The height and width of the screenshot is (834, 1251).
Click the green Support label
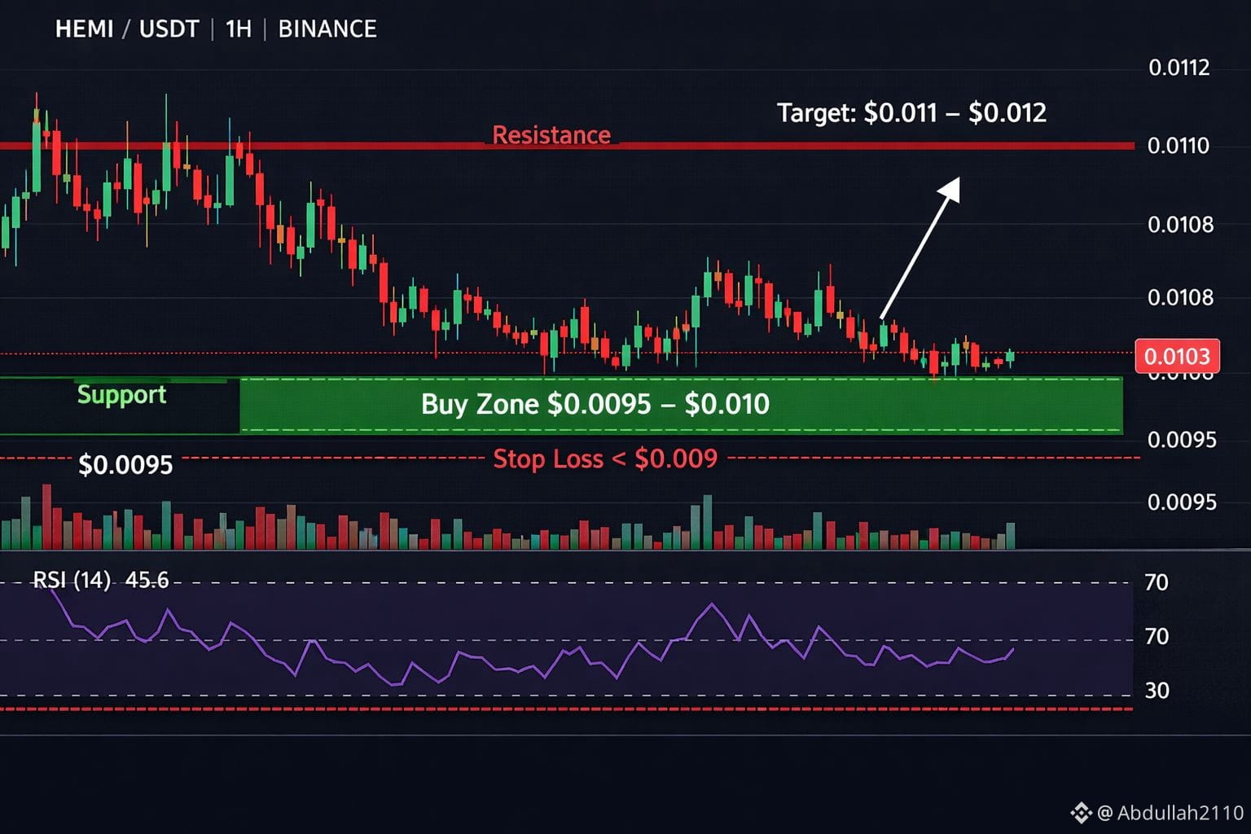point(121,395)
